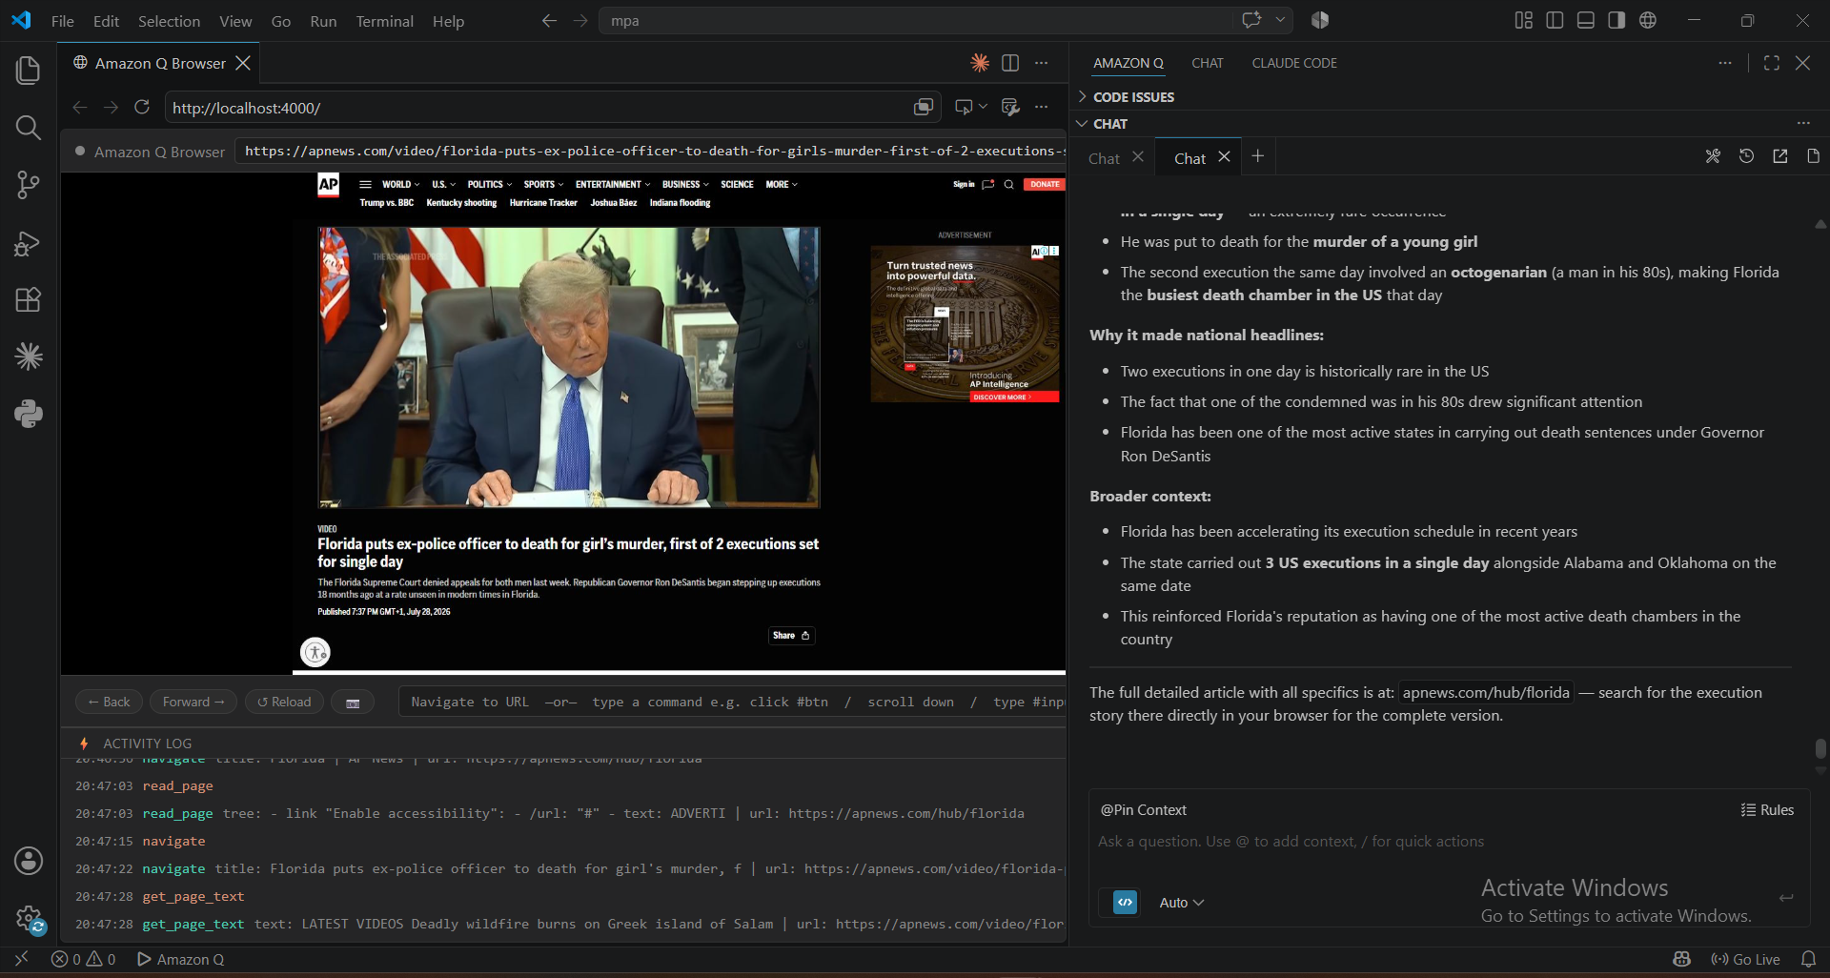Export the chat conversation icon
The height and width of the screenshot is (978, 1830).
click(x=1779, y=156)
